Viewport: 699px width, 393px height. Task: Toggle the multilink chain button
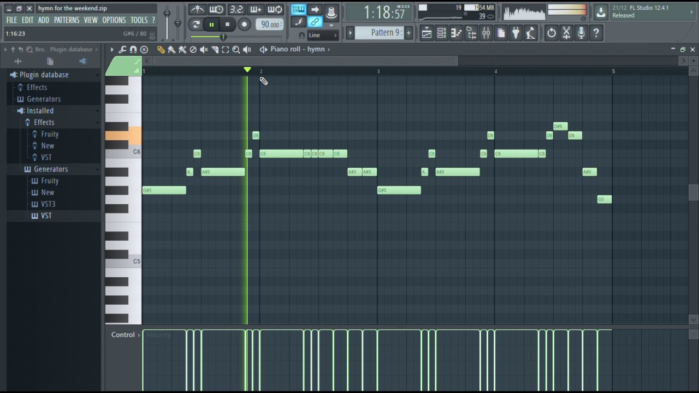click(x=315, y=22)
